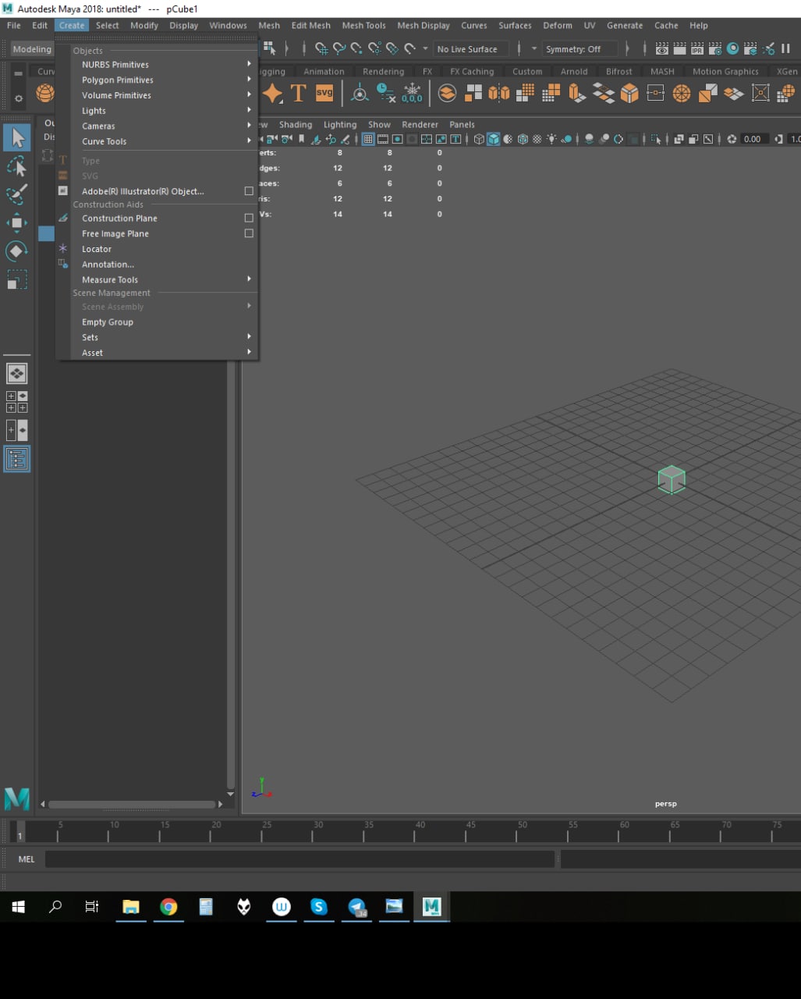Open the Construction Plane option box
The height and width of the screenshot is (999, 801).
[x=249, y=219]
